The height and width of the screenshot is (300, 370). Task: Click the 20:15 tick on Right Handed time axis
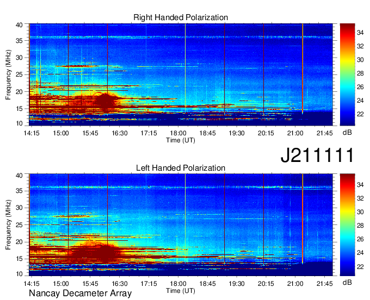point(266,133)
